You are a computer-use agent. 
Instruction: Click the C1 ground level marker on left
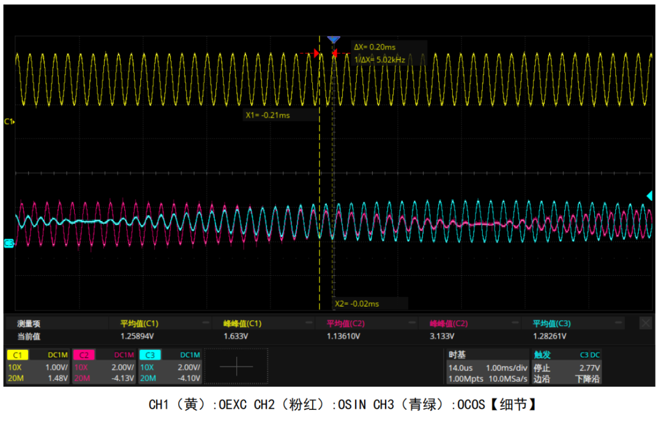[x=9, y=122]
